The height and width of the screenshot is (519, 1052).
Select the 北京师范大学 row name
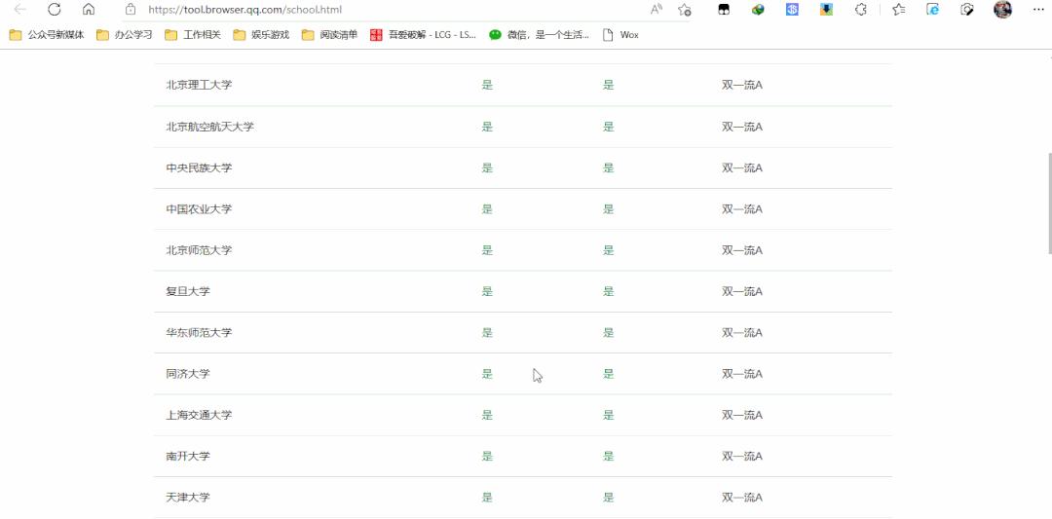[200, 250]
